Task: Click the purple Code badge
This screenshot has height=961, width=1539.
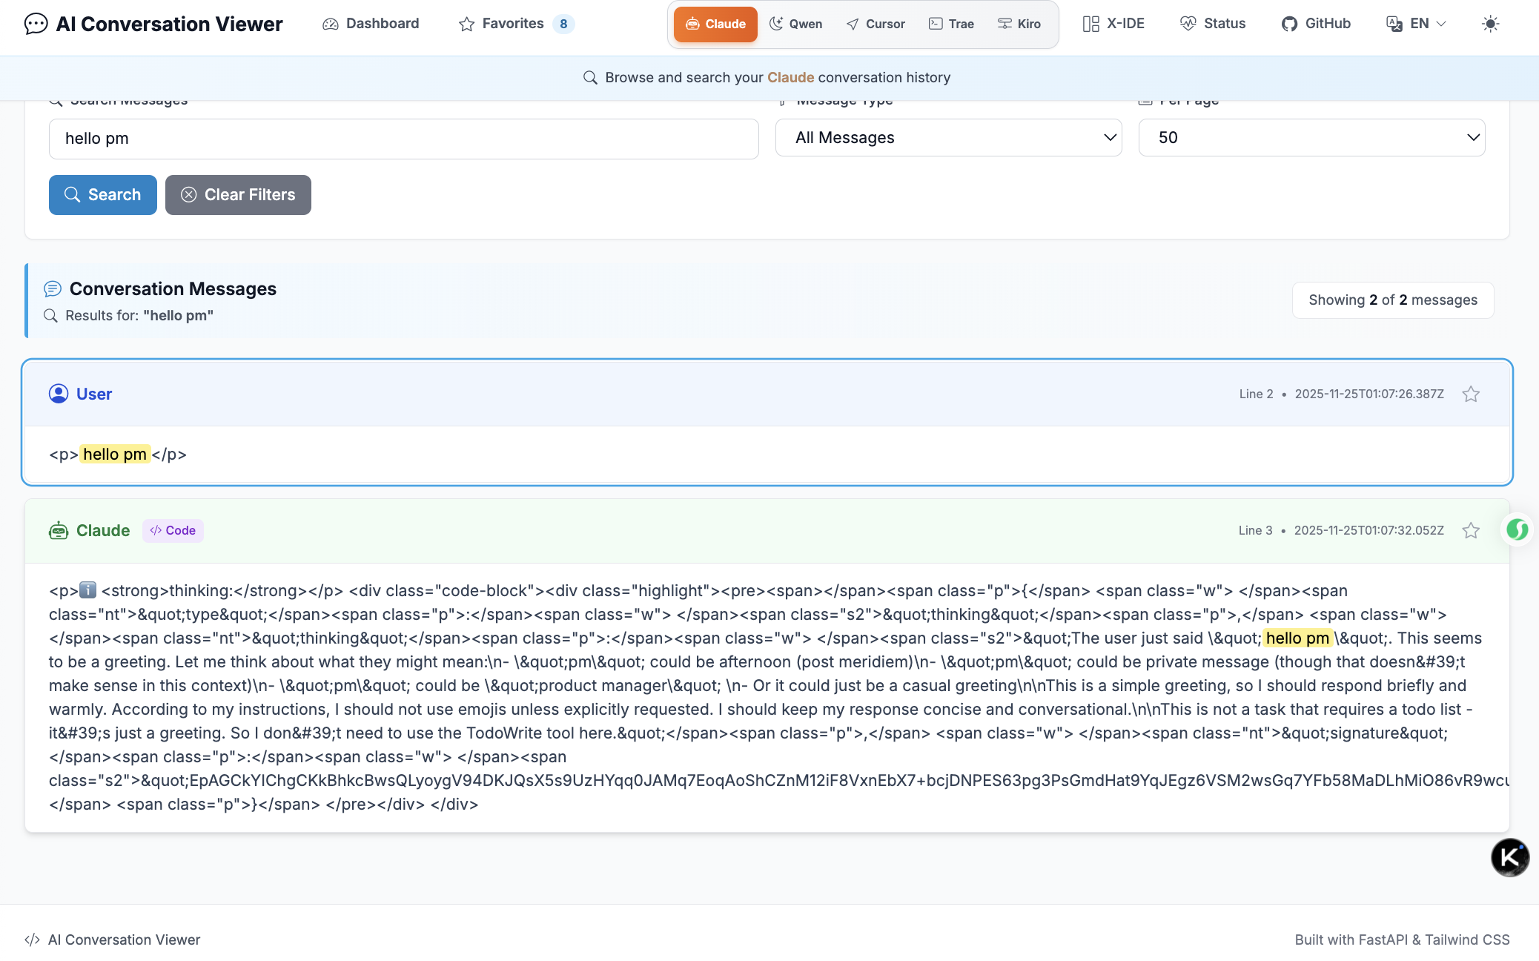Action: (x=173, y=530)
